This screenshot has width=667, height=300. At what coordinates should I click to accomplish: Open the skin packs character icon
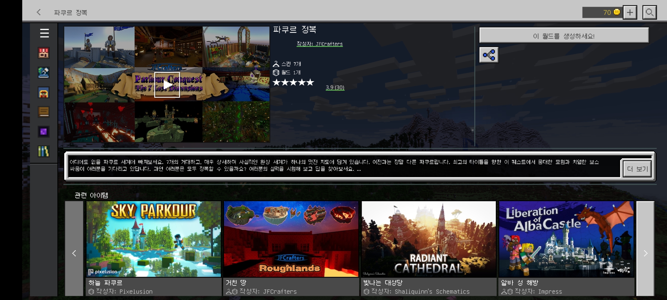tap(44, 93)
